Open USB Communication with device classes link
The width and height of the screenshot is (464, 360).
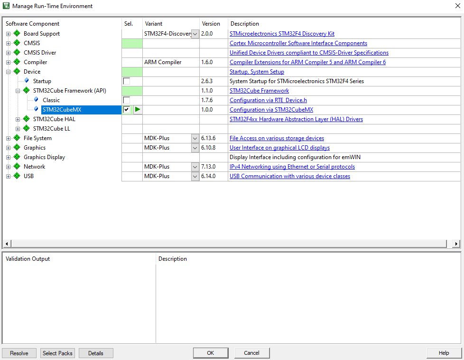click(290, 176)
